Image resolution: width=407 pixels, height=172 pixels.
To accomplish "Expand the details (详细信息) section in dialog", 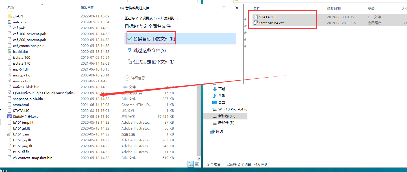I will tap(135, 78).
